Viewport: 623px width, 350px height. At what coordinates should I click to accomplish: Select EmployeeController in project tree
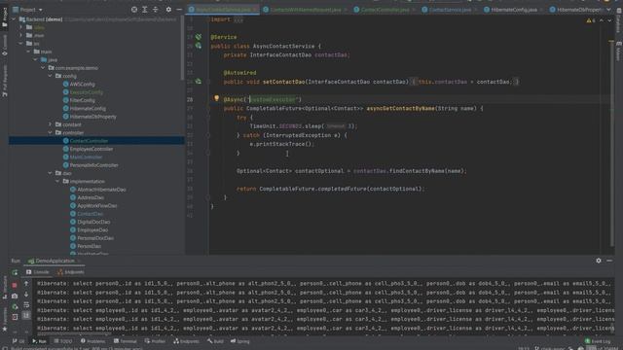92,149
